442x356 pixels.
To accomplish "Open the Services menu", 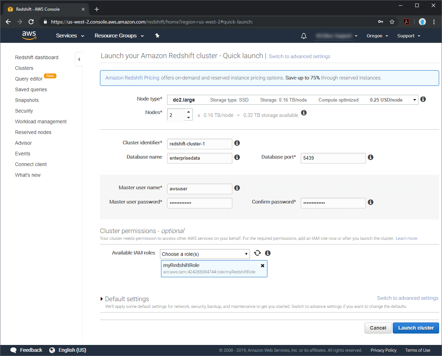I will [70, 36].
